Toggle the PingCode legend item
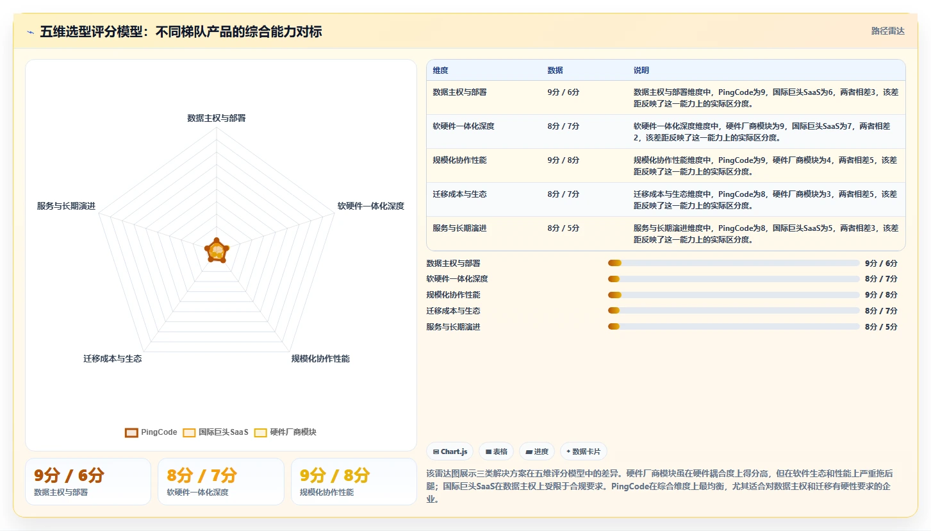 [151, 432]
